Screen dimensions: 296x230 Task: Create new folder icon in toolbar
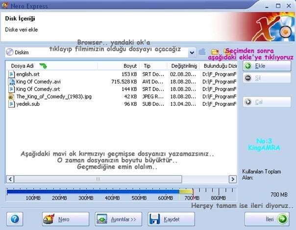[x=215, y=52]
